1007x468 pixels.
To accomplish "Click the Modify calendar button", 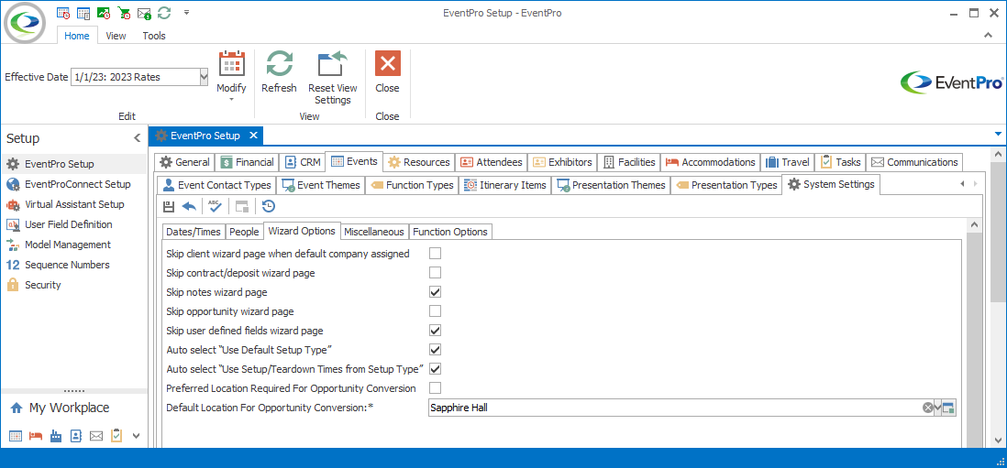I will click(232, 71).
